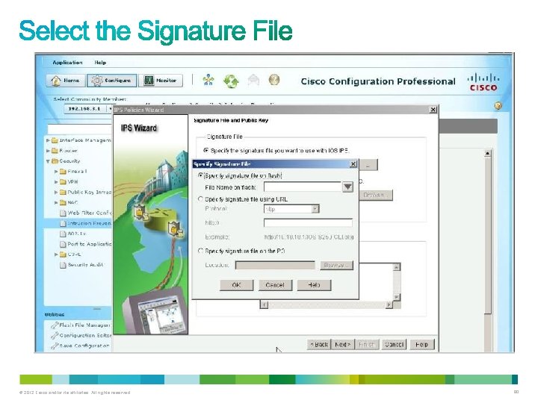This screenshot has width=538, height=403.
Task: Expand the Public Key Infrastructure folder
Action: (x=56, y=193)
